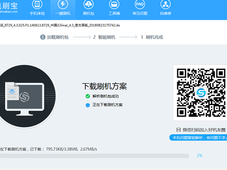This screenshot has width=227, height=170.
Task: Open the 工具箱 toolbox icon
Action: coord(114,4)
